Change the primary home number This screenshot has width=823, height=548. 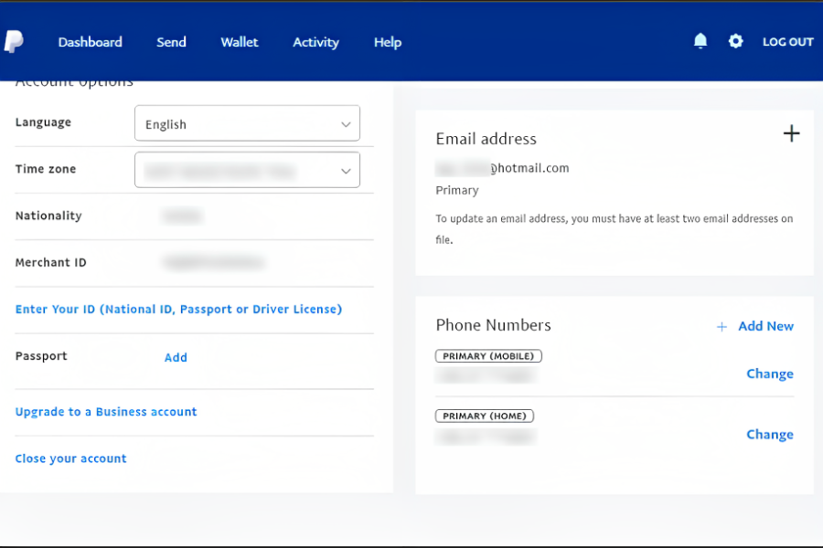point(770,435)
